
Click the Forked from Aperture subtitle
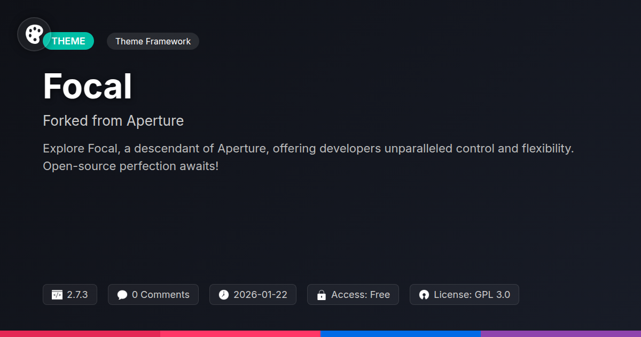coord(113,121)
